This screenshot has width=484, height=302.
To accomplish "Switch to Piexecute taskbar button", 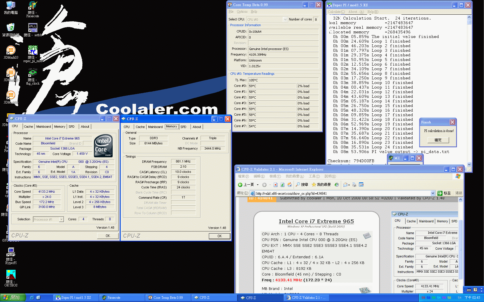I will (x=121, y=298).
